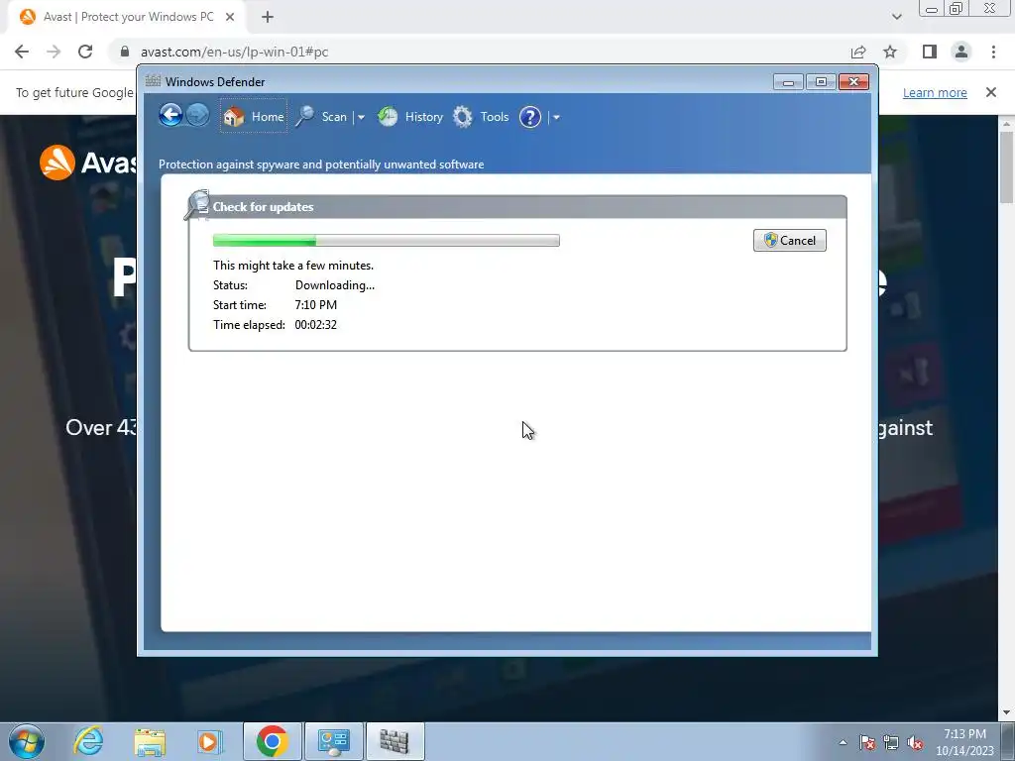Click the share page icon in Chrome
The image size is (1015, 761).
[x=858, y=52]
